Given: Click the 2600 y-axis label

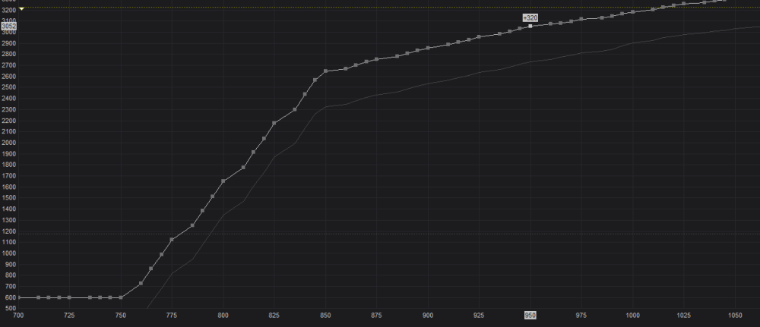Looking at the screenshot, I should click(8, 77).
